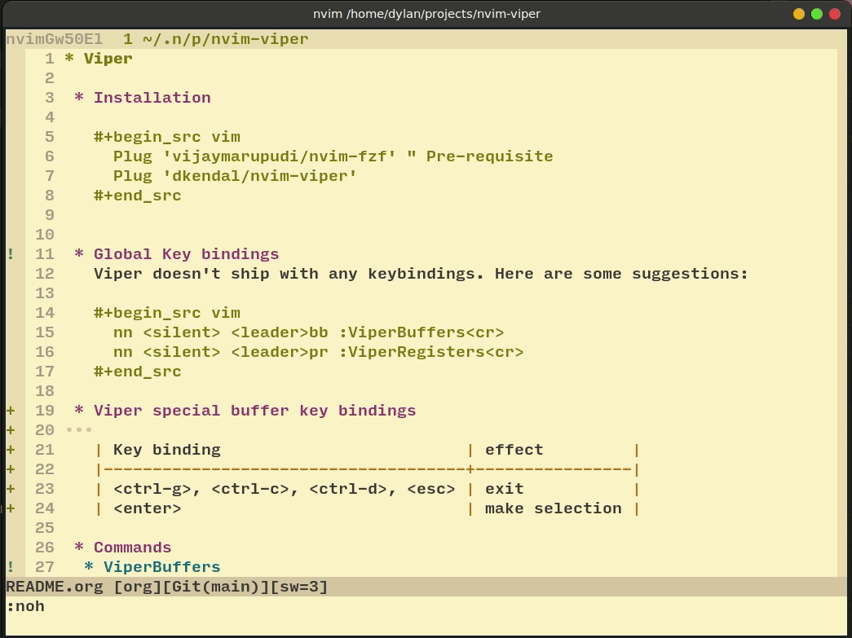
Task: Expand the folded text dots on line 20
Action: coord(79,430)
